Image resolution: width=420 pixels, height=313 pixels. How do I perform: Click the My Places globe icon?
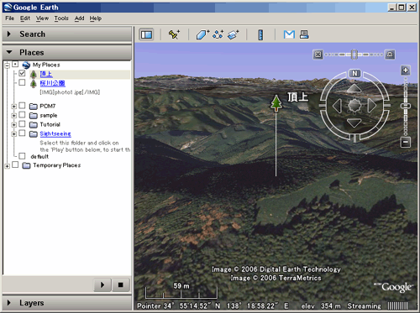coord(26,65)
